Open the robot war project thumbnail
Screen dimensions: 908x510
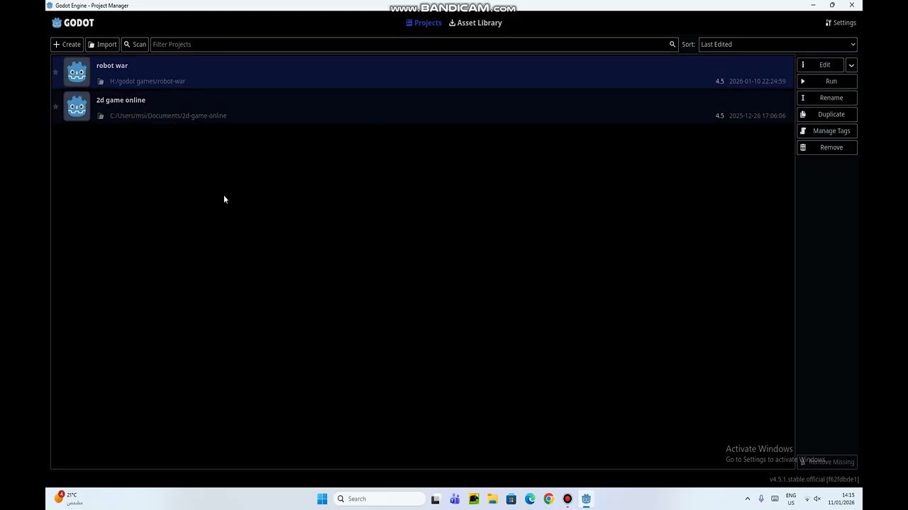[x=77, y=72]
